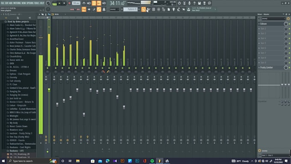Toggle the blend recording overdub icon
The height and width of the screenshot is (164, 291).
pos(99,3)
